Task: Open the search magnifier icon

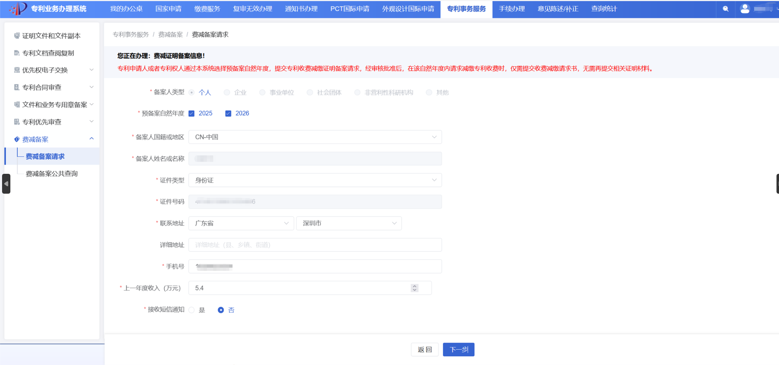Action: point(726,9)
